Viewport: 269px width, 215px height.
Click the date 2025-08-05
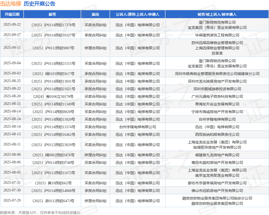click(x=12, y=172)
